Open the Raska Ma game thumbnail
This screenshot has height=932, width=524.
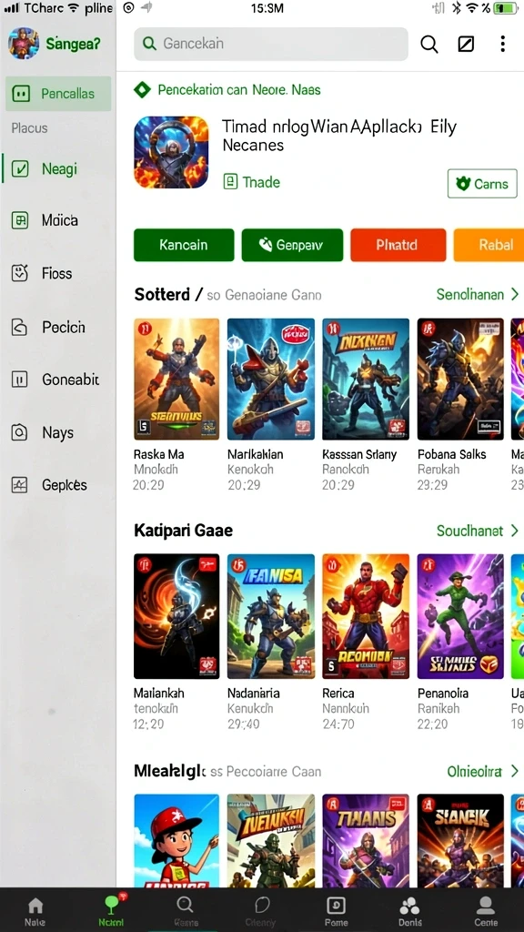pos(176,380)
